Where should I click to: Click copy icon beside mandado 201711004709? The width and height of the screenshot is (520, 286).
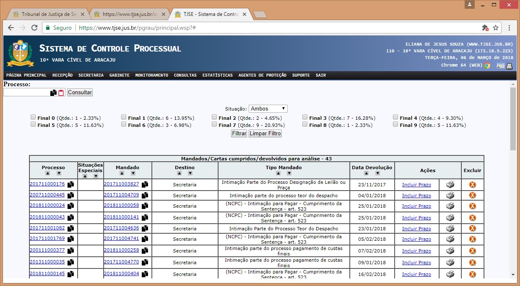pos(145,195)
